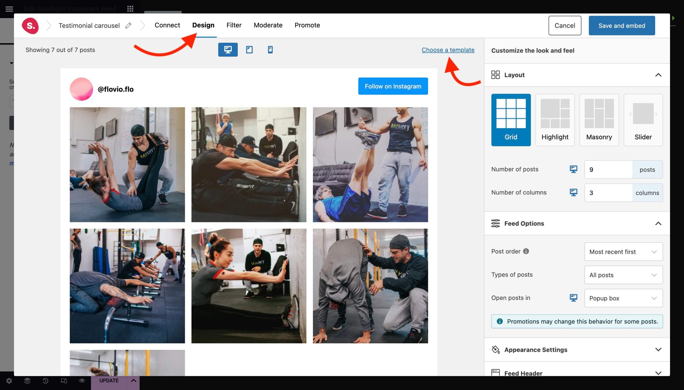684x390 pixels.
Task: Click the Post order info icon
Action: tap(526, 251)
